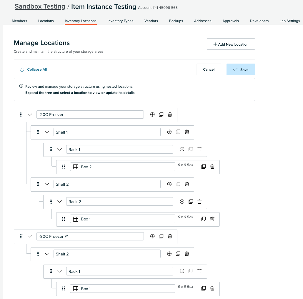
Task: Add child location under -20C Freezer
Action: click(152, 114)
